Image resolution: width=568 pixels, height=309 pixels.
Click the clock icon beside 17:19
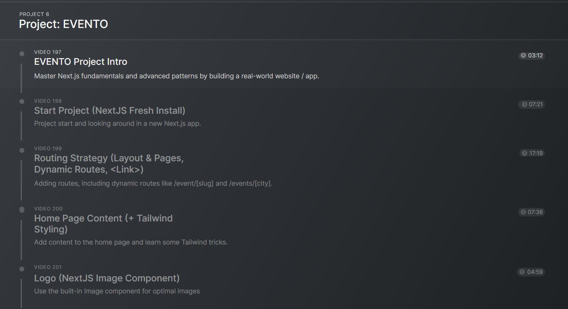coord(524,153)
